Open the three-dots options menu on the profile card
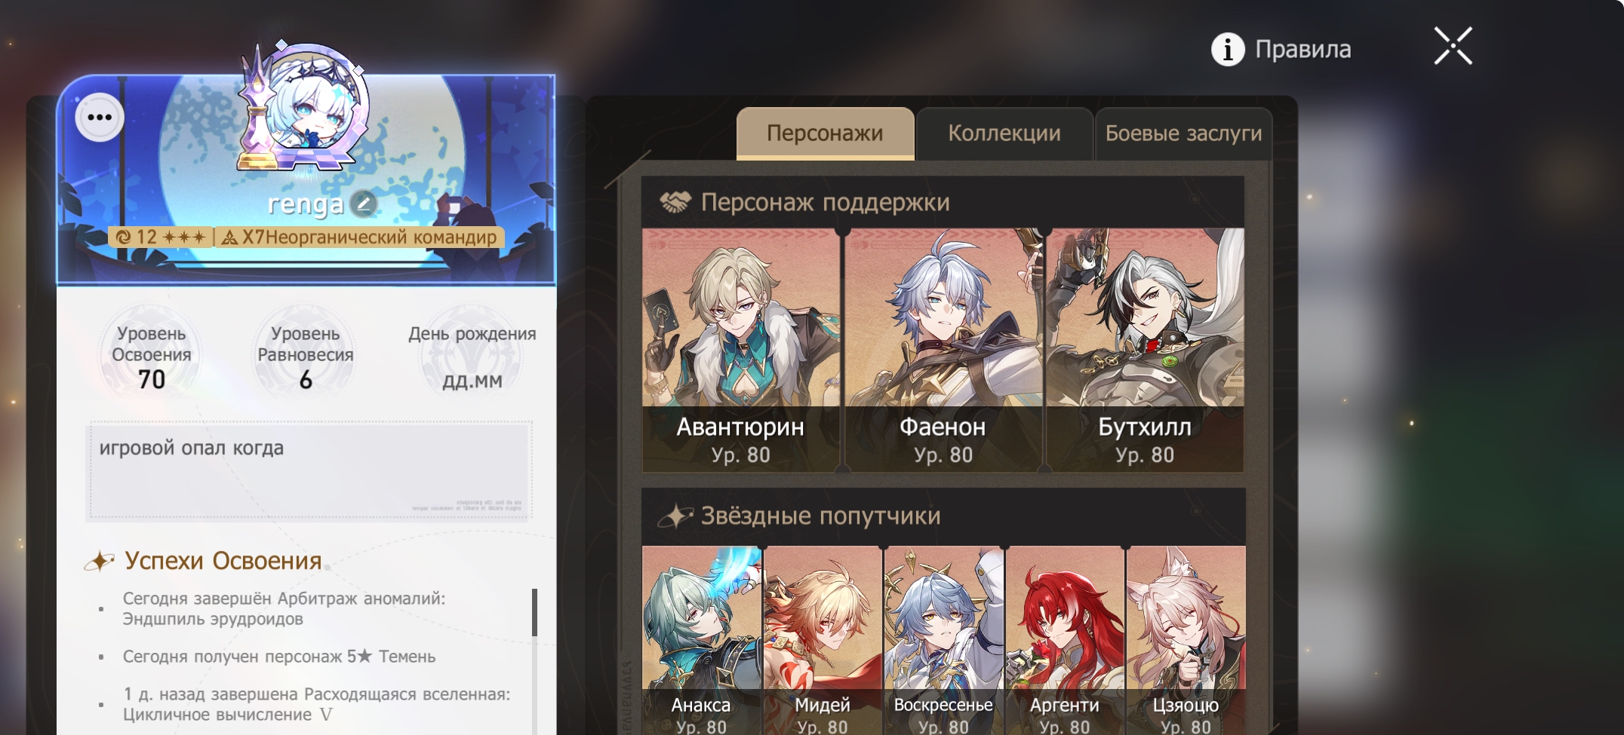Viewport: 1624px width, 735px height. tap(100, 118)
